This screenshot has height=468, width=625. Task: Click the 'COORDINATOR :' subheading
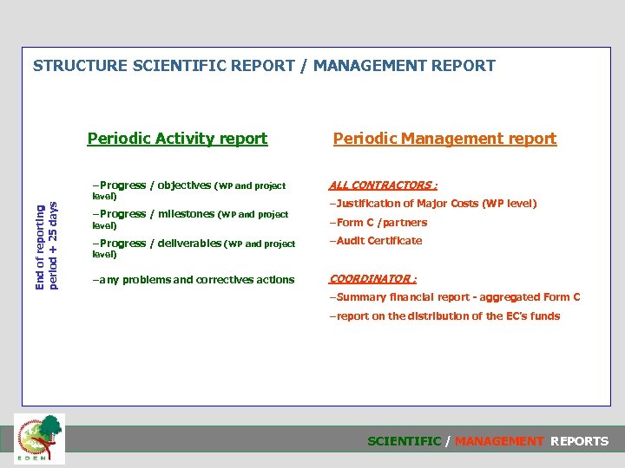(372, 279)
